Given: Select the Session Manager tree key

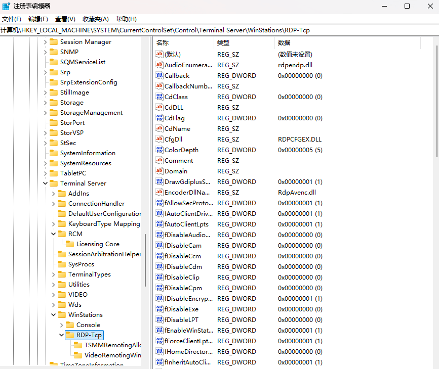Looking at the screenshot, I should 86,42.
